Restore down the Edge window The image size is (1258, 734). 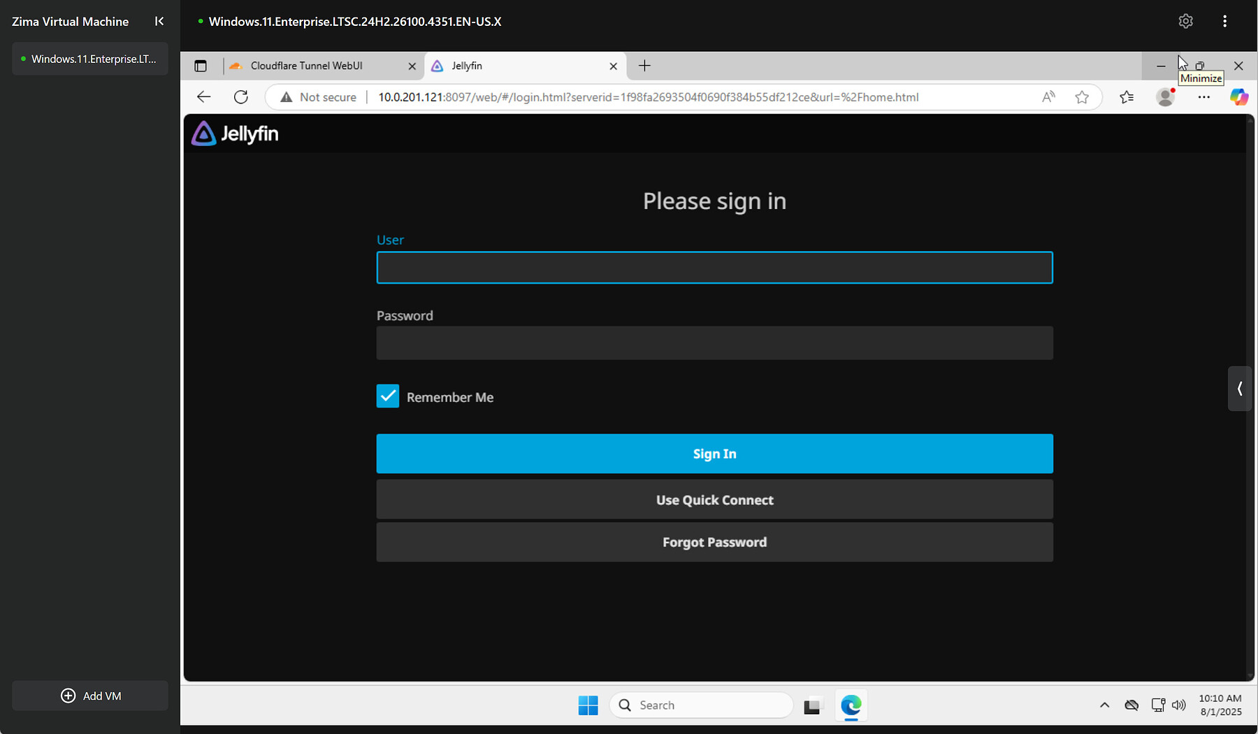(x=1200, y=66)
